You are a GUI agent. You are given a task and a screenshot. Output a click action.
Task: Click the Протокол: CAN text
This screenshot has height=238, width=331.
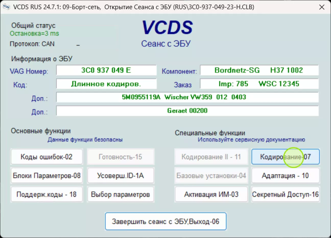click(x=32, y=44)
